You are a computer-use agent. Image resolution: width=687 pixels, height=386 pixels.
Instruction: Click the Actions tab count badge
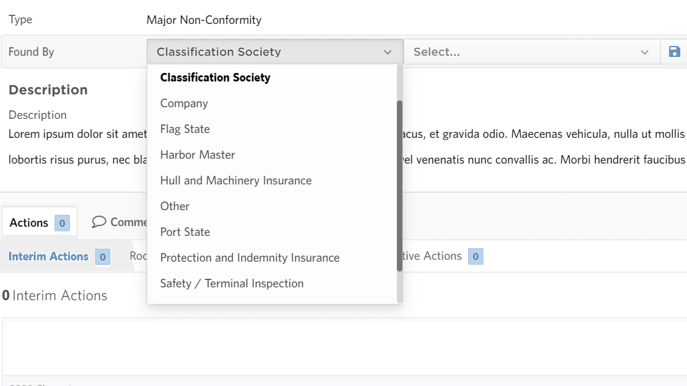[62, 223]
